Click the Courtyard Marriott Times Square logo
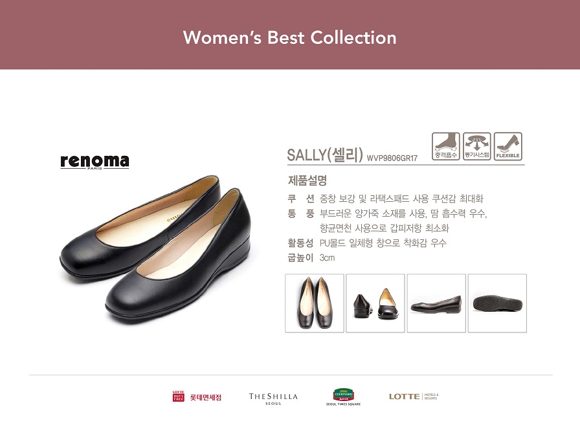This screenshot has height=423, width=580. [x=343, y=397]
